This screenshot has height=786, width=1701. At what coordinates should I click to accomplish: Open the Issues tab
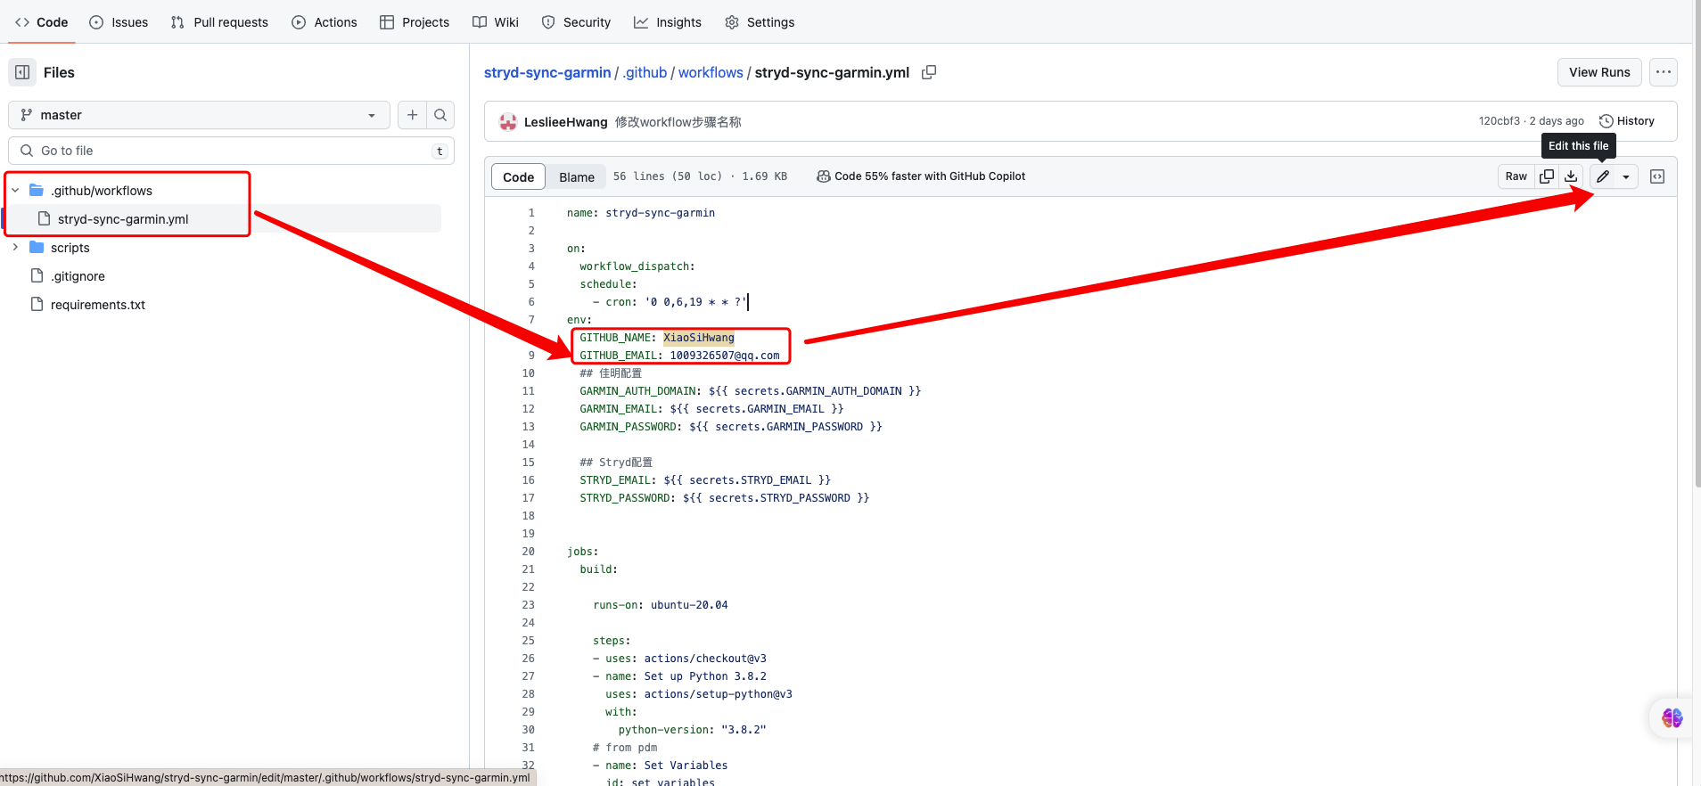[119, 22]
